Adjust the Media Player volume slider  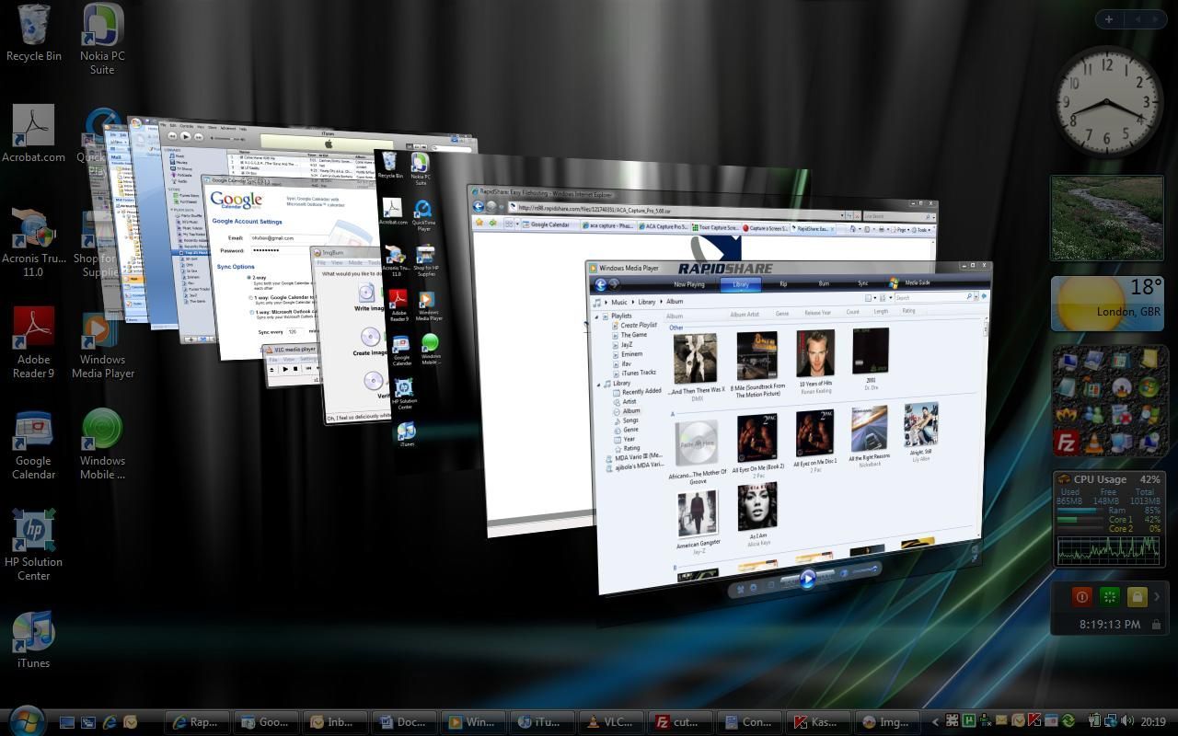pos(864,570)
